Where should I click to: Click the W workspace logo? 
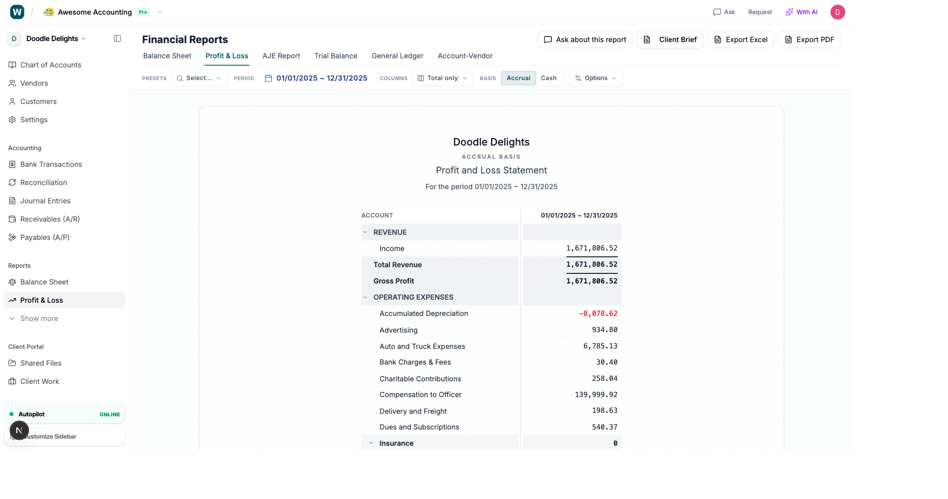point(17,12)
